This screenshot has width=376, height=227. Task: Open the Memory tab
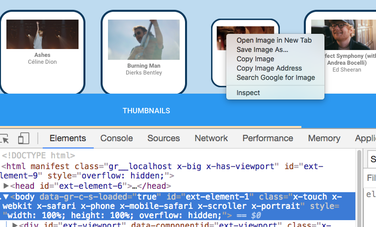(x=324, y=138)
